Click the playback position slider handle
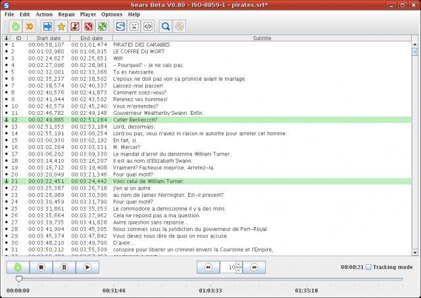The width and height of the screenshot is (421, 298). [19, 279]
